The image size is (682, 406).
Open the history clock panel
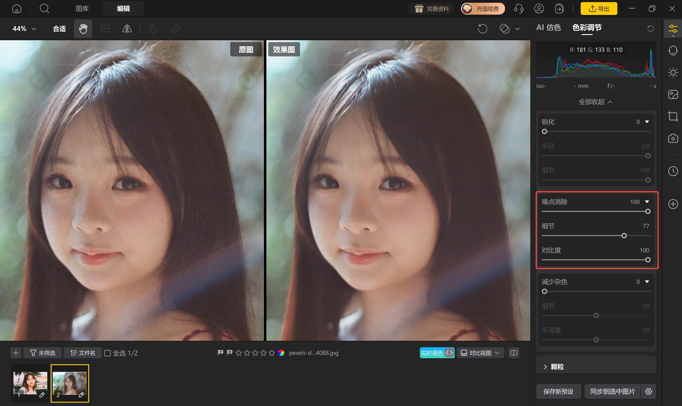coord(673,171)
